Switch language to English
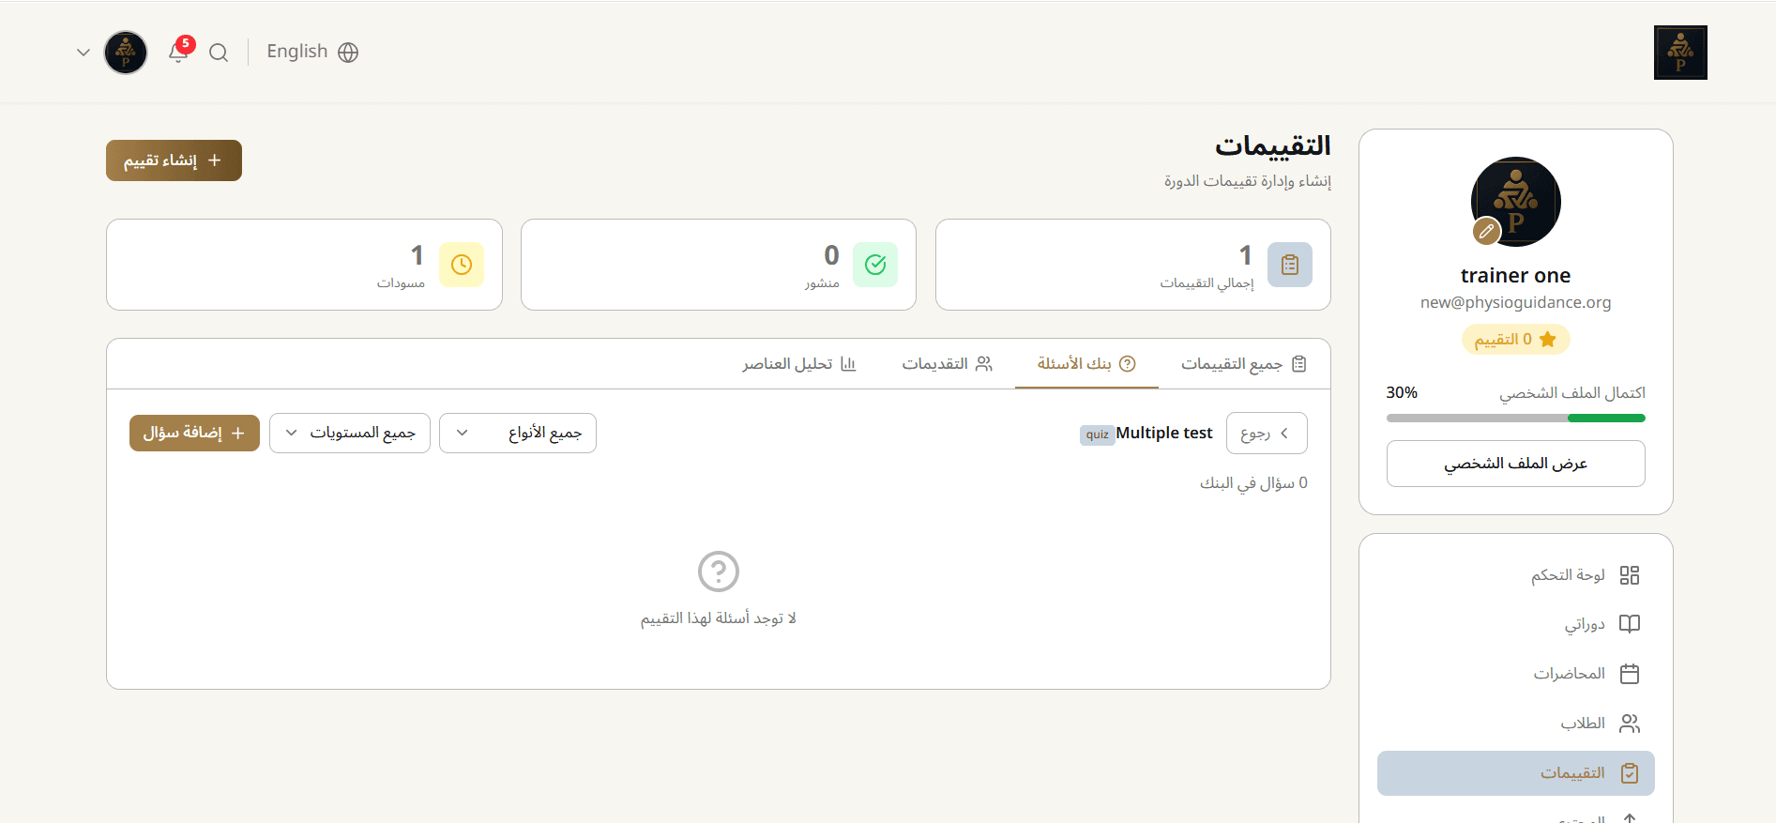Screen dimensions: 1776x823 (x=312, y=52)
